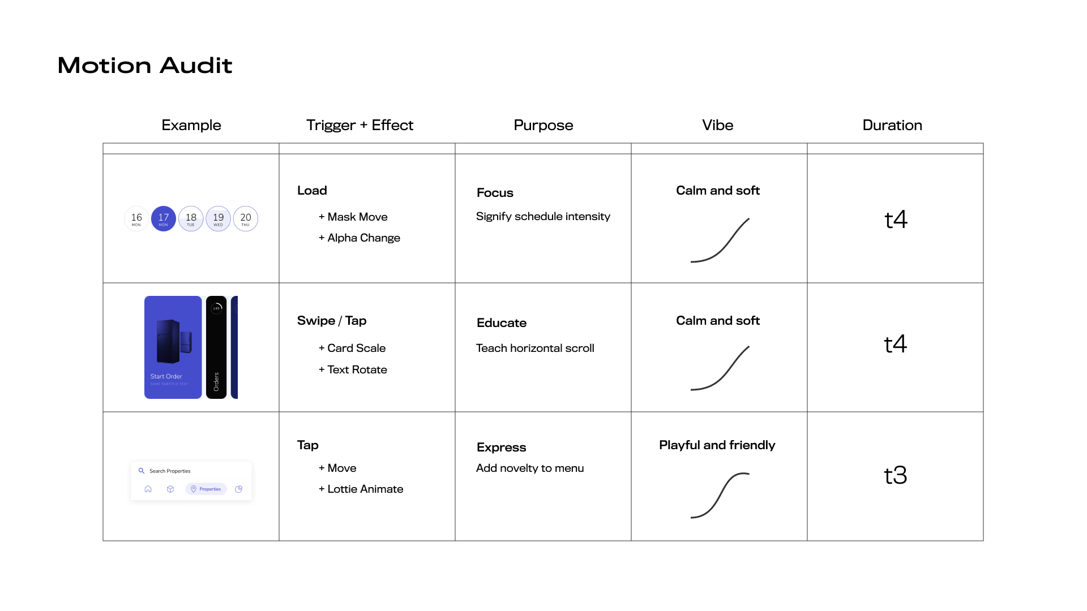The width and height of the screenshot is (1087, 611).
Task: Click the calendar date 17 MON icon
Action: (x=162, y=218)
